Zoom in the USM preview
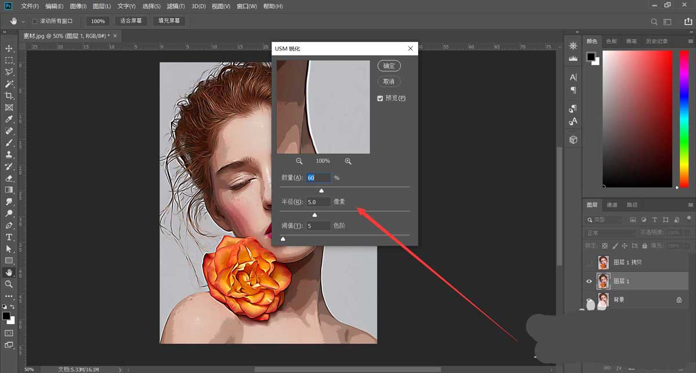The width and height of the screenshot is (696, 373). coord(348,161)
